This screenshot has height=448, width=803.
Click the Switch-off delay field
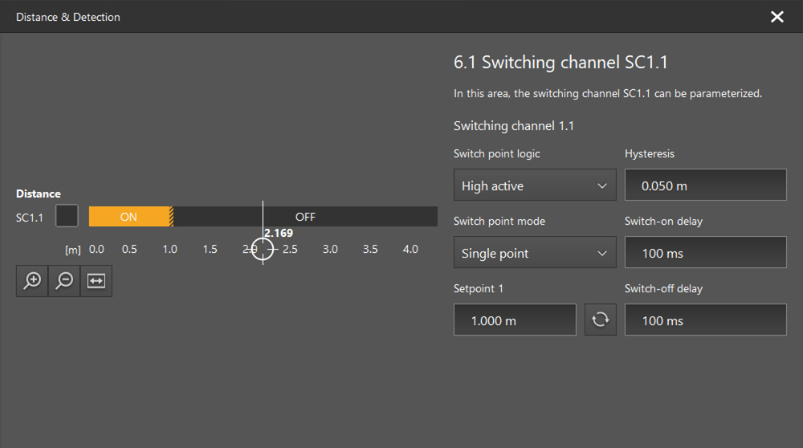click(x=705, y=320)
